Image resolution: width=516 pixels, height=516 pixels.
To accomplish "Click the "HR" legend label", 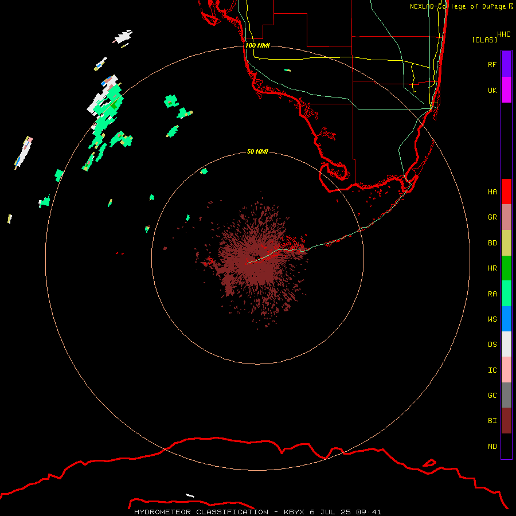I will [x=492, y=268].
